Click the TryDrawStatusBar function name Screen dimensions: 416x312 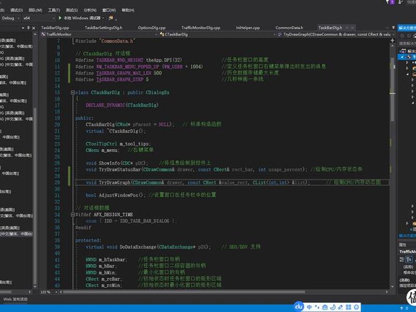click(120, 170)
